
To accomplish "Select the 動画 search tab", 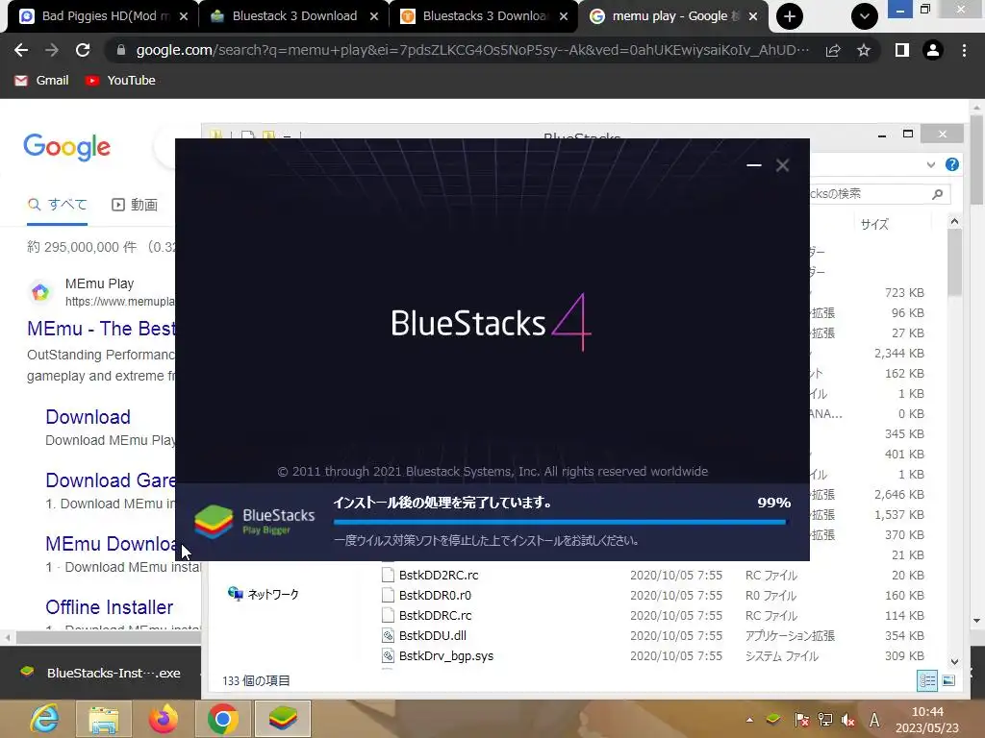I will click(135, 205).
